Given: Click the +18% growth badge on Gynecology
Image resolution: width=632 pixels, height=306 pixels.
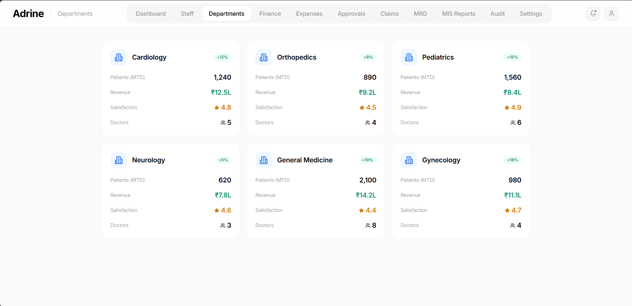Looking at the screenshot, I should coord(512,160).
